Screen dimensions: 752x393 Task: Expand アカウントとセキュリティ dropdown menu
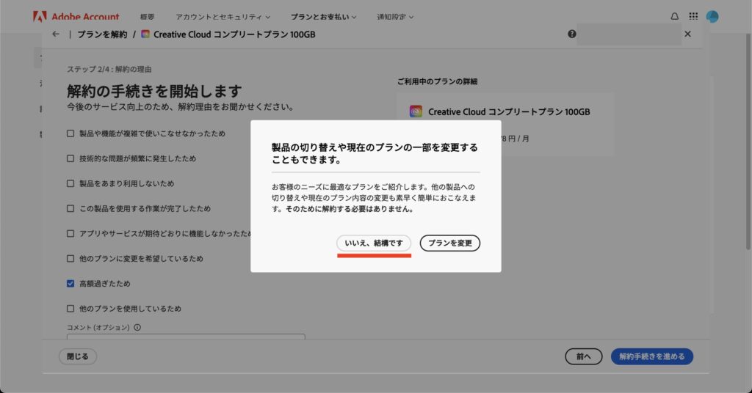pos(223,16)
